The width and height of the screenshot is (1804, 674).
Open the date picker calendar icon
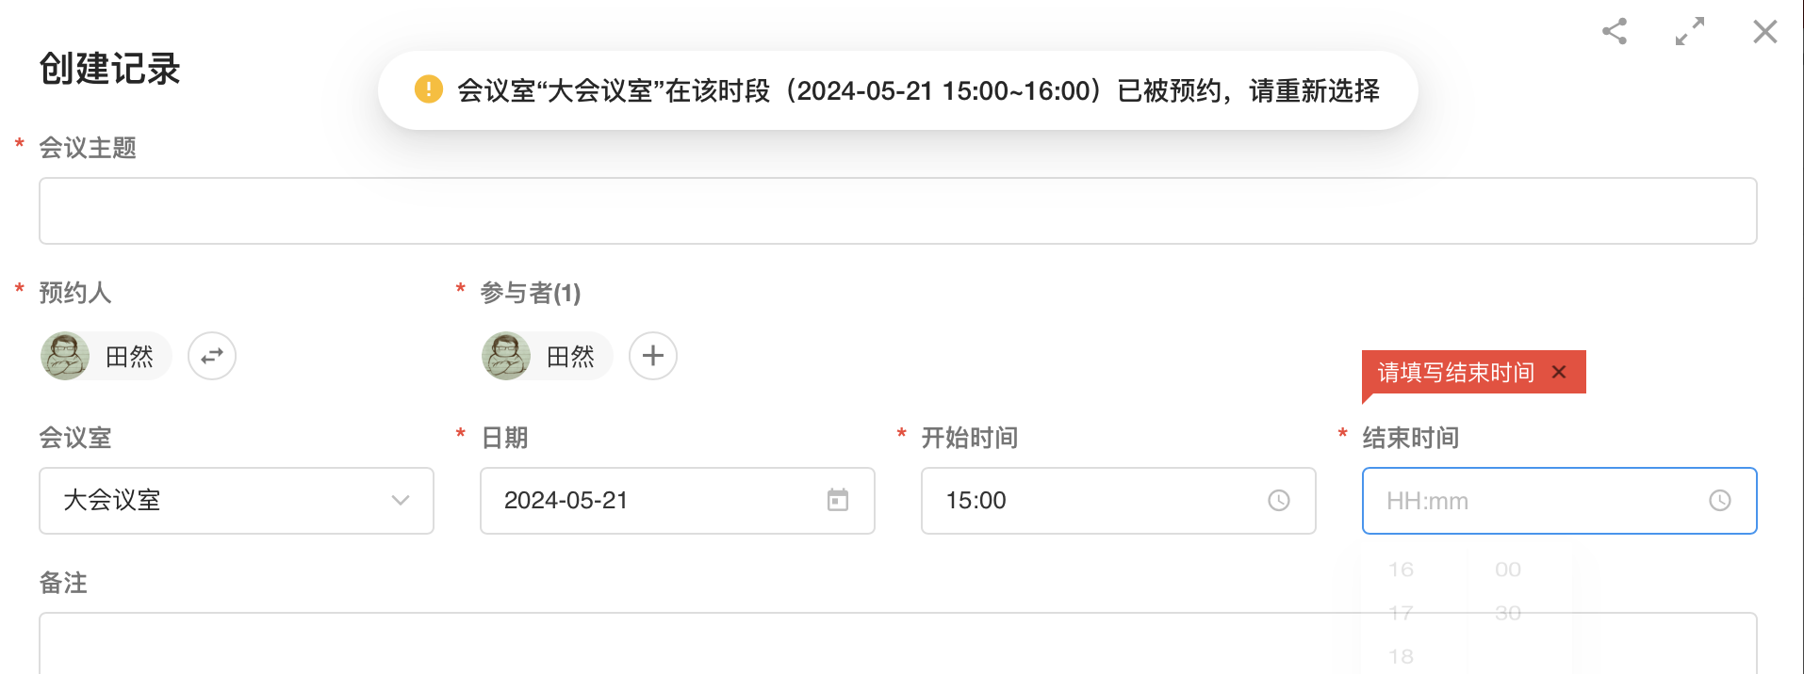838,500
